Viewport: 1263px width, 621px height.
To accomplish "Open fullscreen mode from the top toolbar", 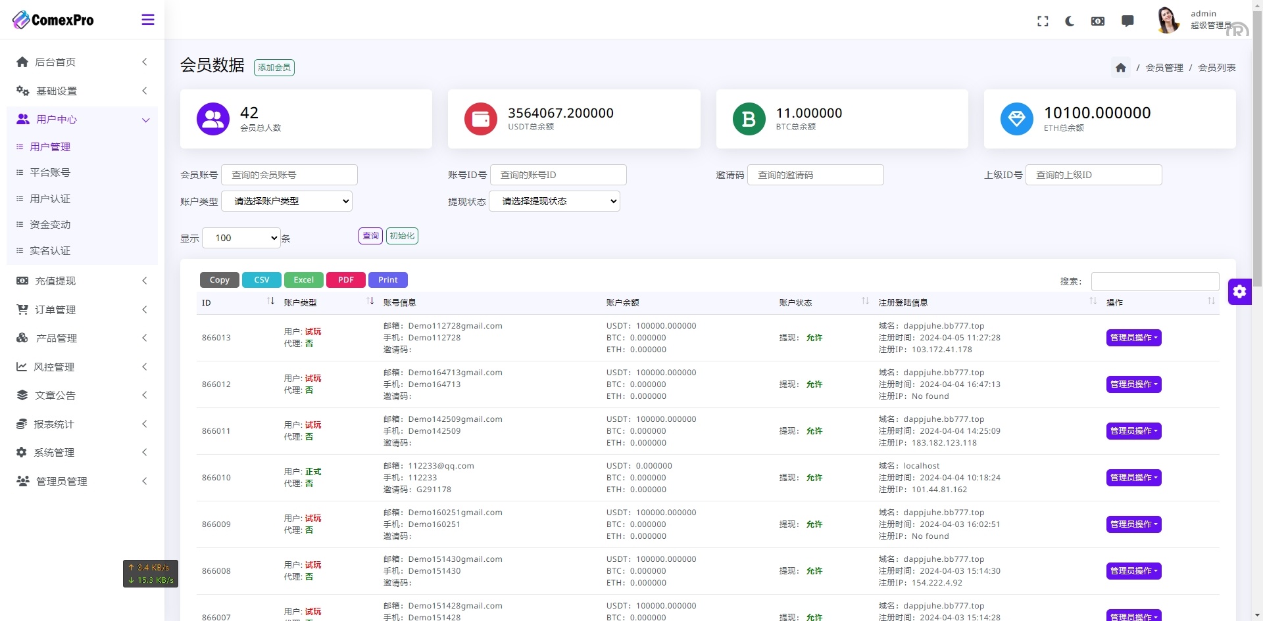I will click(1043, 21).
